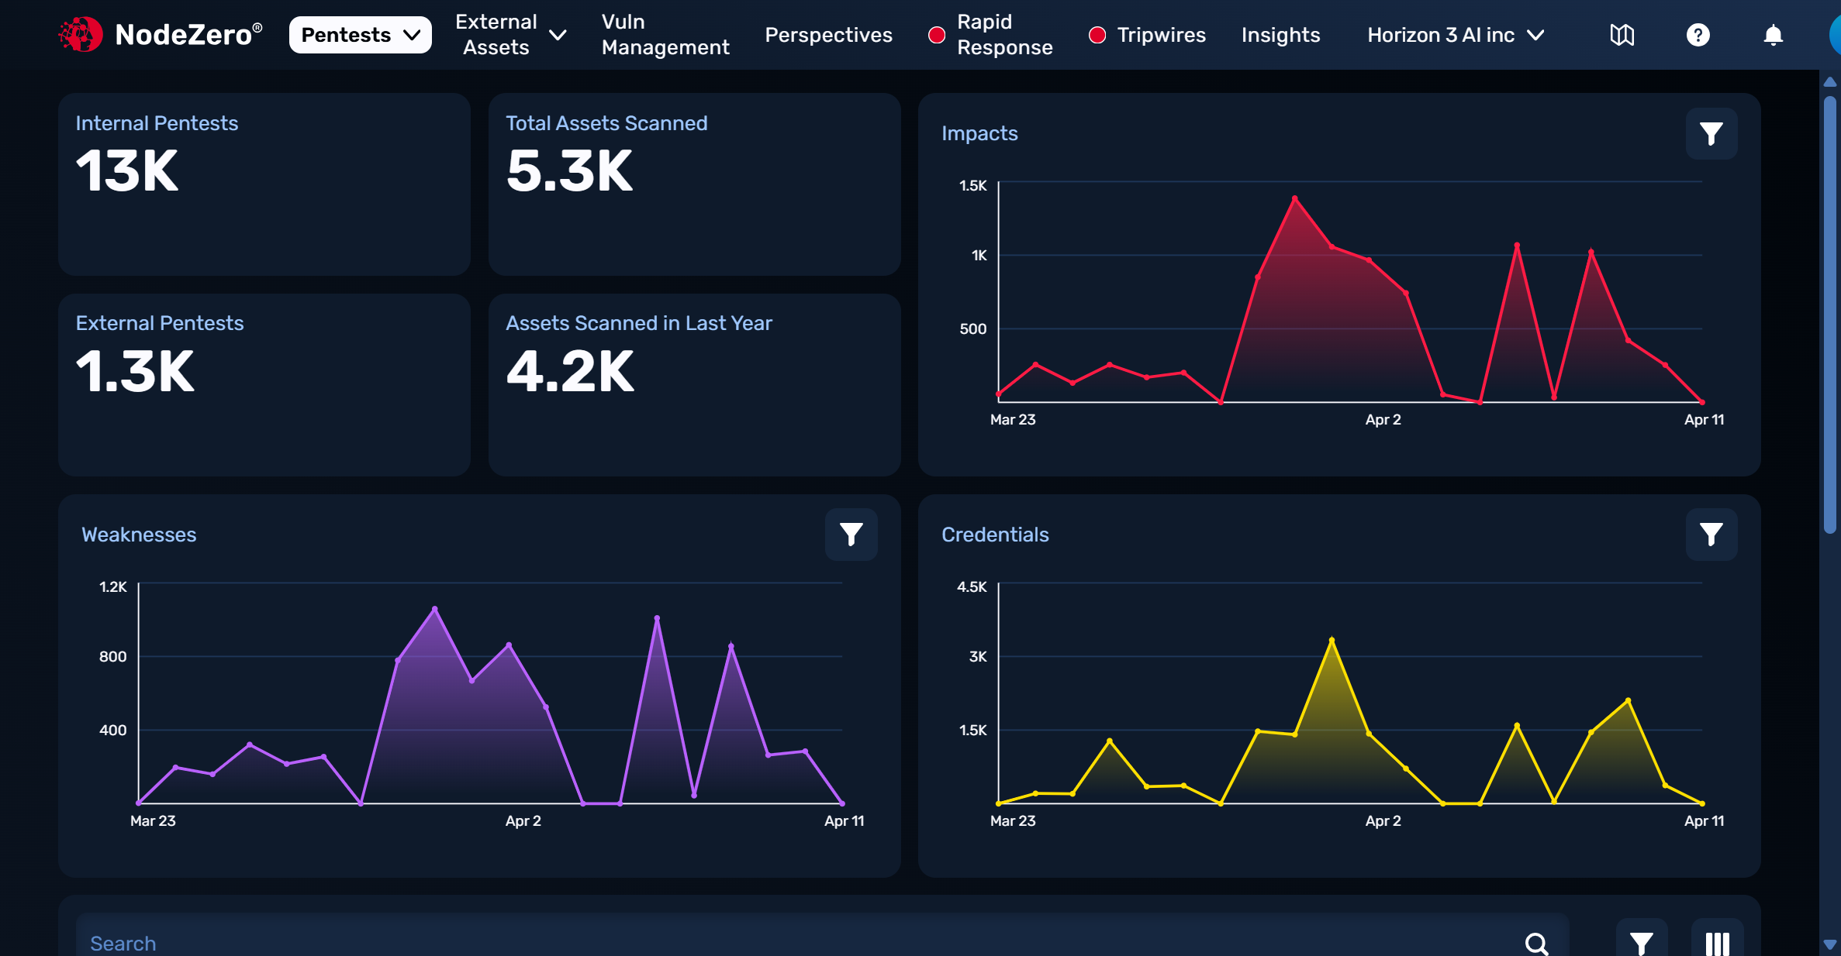Open the Impacts chart filter
The height and width of the screenshot is (956, 1841).
coord(1711,134)
